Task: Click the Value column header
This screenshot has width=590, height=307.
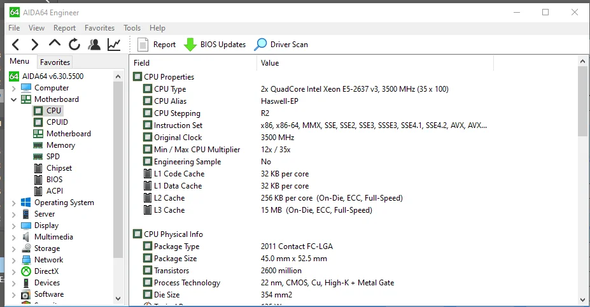Action: pyautogui.click(x=375, y=63)
